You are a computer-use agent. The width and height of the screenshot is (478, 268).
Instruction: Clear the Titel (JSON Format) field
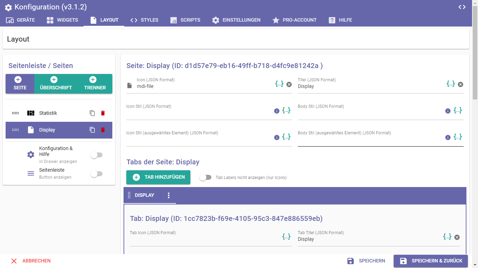click(x=461, y=84)
